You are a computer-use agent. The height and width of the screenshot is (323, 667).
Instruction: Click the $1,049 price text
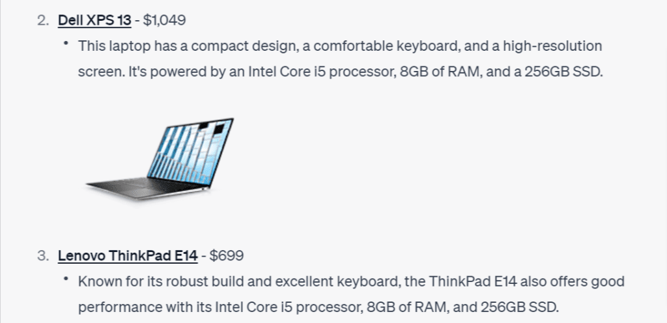(164, 20)
